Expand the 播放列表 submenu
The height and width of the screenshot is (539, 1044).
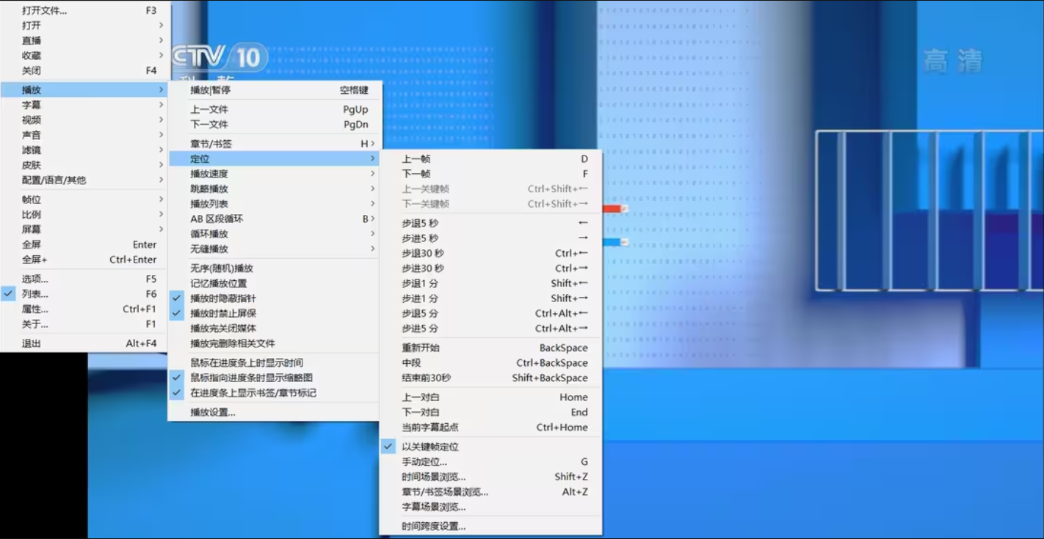(x=275, y=204)
